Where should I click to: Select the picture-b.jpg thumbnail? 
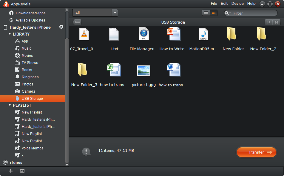click(x=143, y=71)
